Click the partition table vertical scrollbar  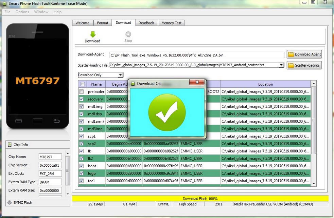(x=313, y=120)
